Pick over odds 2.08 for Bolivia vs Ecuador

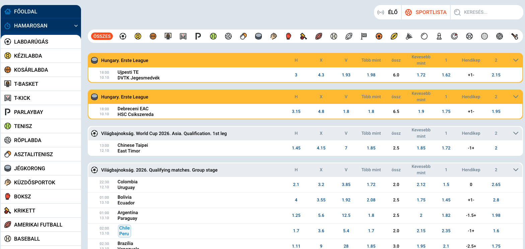point(371,200)
